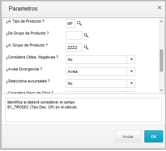Click the '¿Selecciona sucursales ?' label
The height and width of the screenshot is (151, 166).
click(x=28, y=81)
